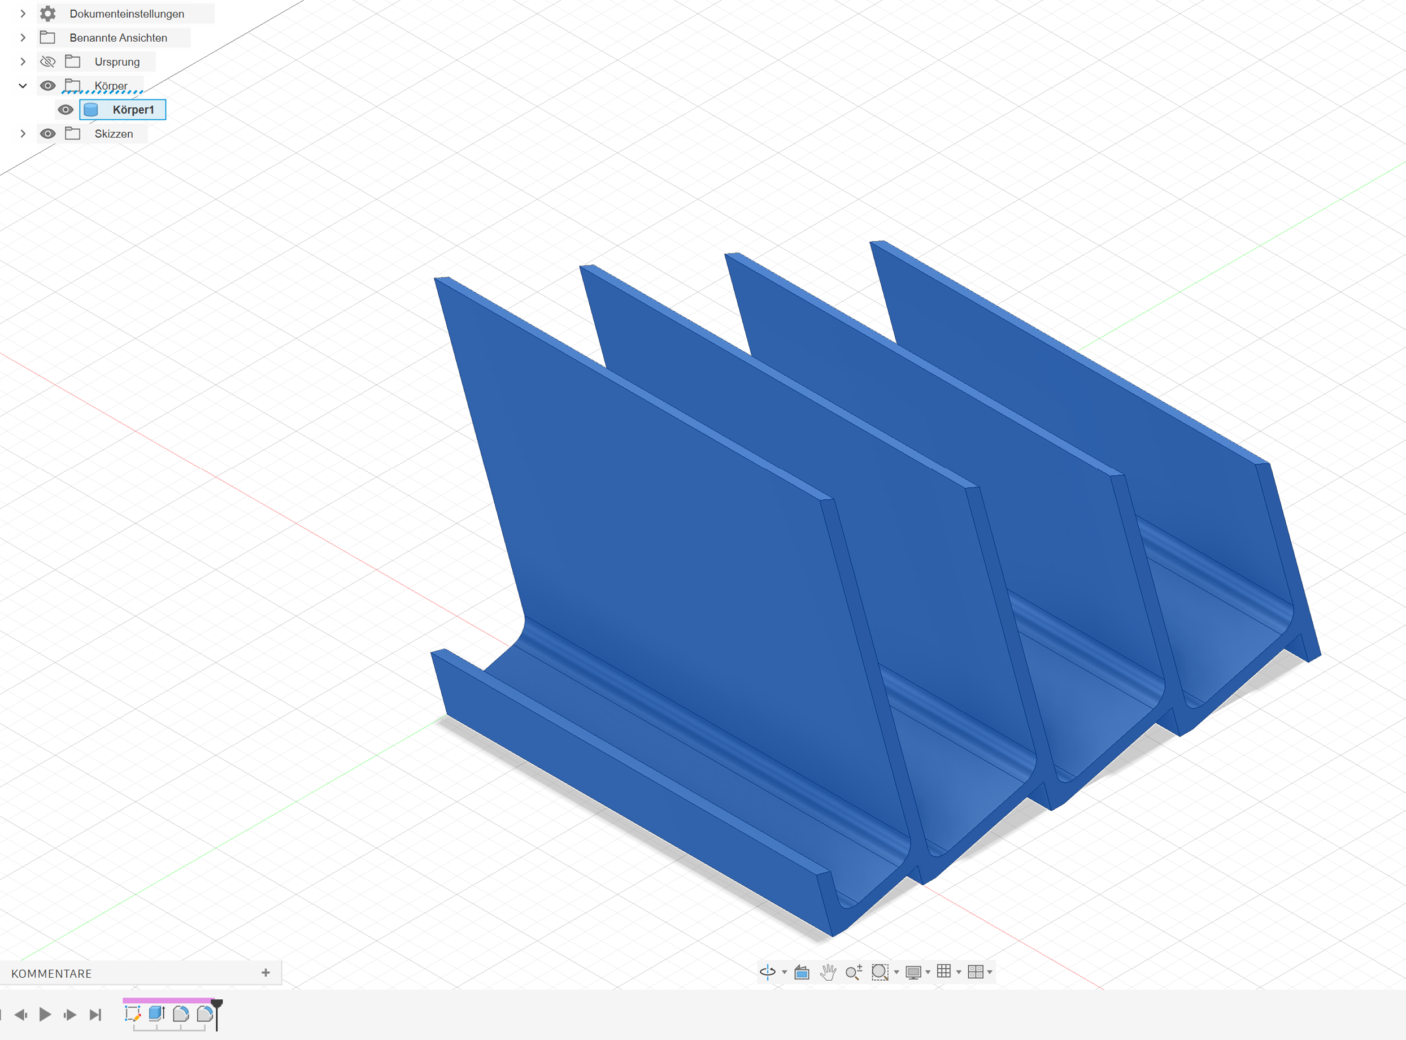Screen dimensions: 1406x1040
Task: Click Benannte Ansichten tree item
Action: (118, 38)
